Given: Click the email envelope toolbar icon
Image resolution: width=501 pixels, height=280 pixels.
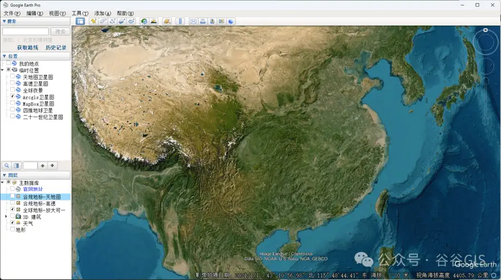Looking at the screenshot, I should click(x=193, y=21).
